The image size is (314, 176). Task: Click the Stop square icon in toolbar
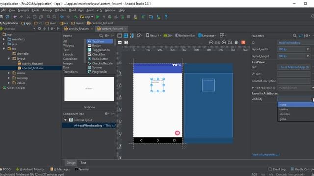pyautogui.click(x=129, y=17)
